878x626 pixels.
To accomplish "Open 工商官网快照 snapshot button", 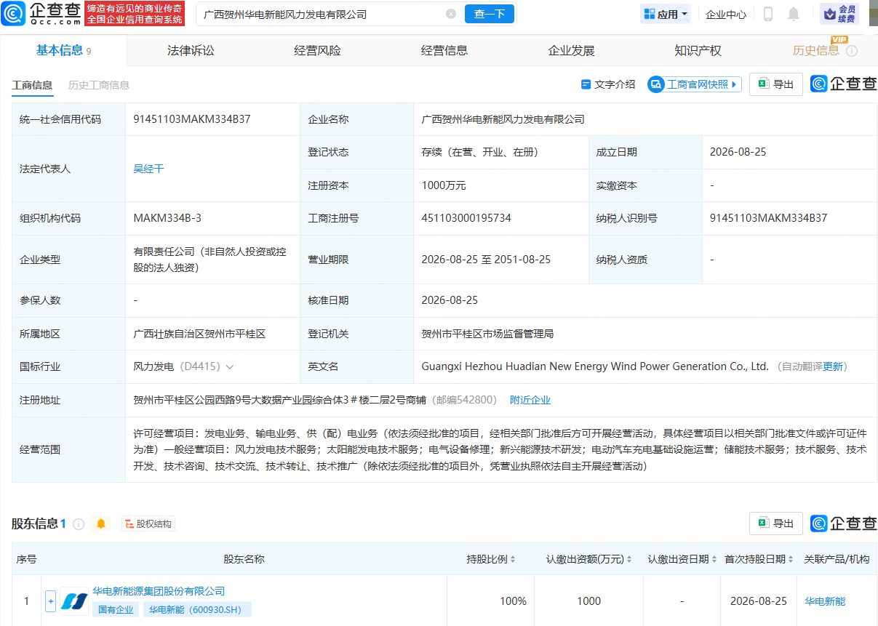I will click(695, 84).
